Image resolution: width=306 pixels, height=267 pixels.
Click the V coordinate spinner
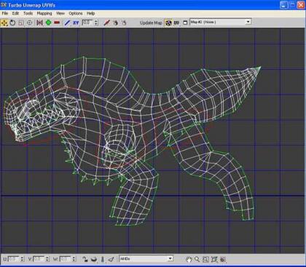(x=47, y=259)
